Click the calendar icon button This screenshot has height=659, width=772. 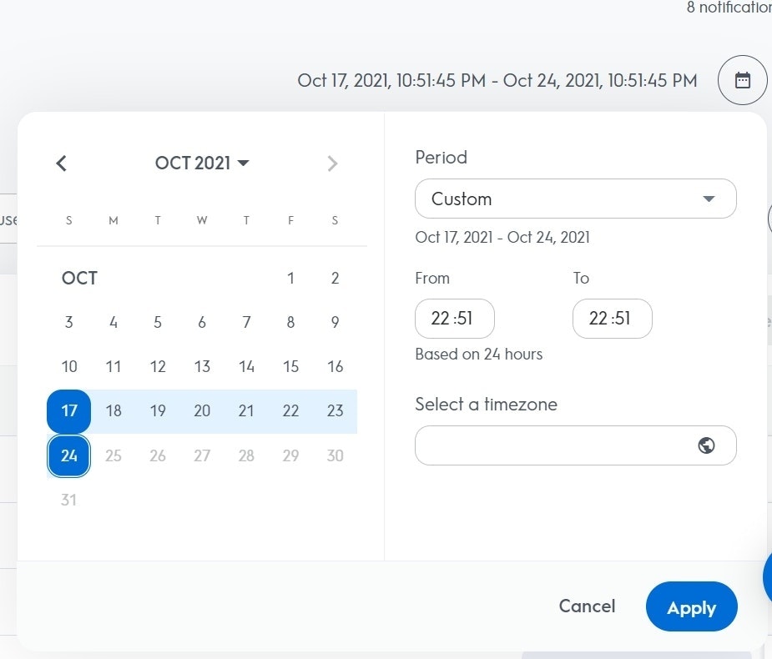point(742,80)
